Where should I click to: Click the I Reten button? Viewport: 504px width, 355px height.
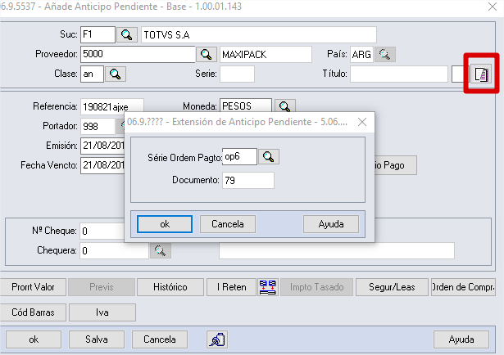232,287
